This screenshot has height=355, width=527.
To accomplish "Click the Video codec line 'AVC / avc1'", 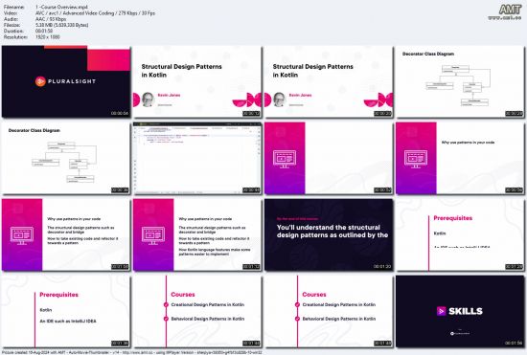I will tap(95, 12).
